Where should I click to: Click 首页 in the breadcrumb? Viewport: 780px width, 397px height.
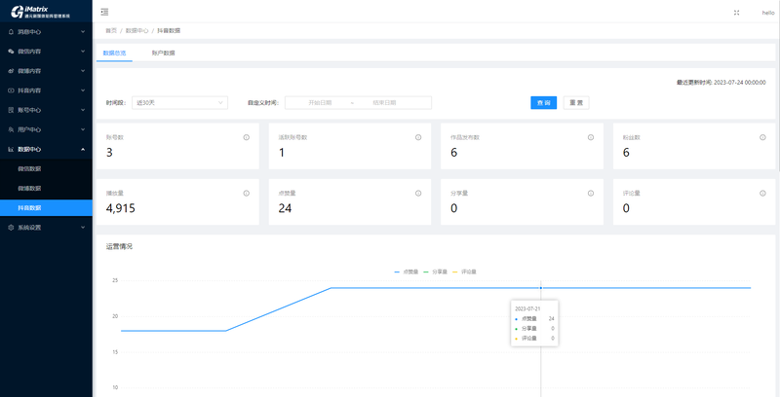tap(110, 31)
